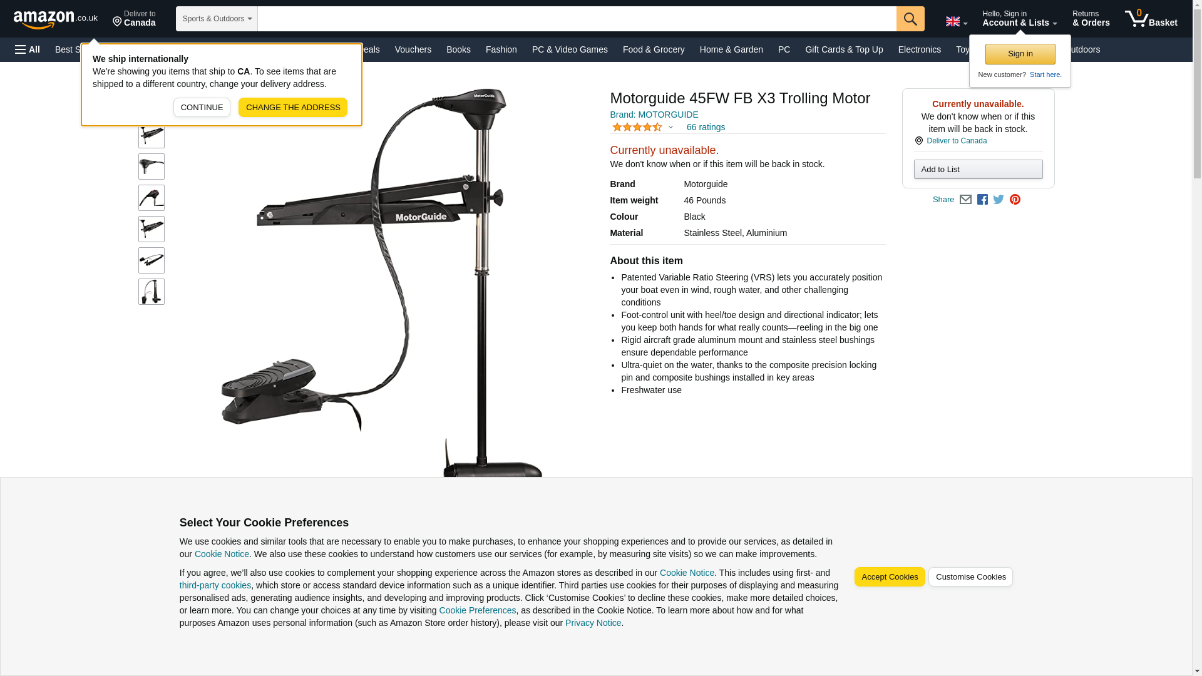Click the Accept Cookies button
1202x676 pixels.
pyautogui.click(x=890, y=577)
